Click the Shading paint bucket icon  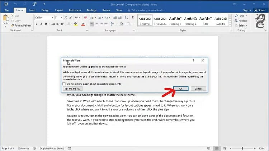tap(121, 24)
